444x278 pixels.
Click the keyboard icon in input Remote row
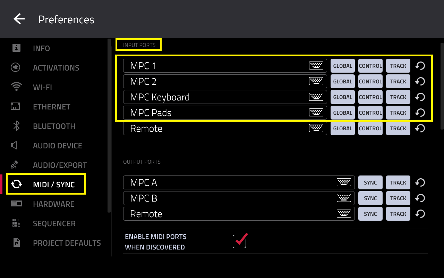(316, 128)
